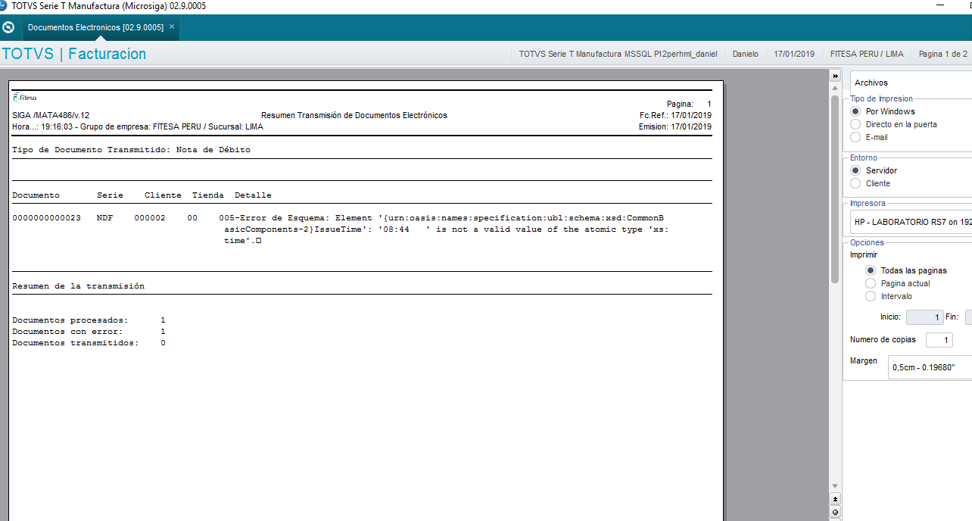Click the Numero de copias field

point(939,340)
